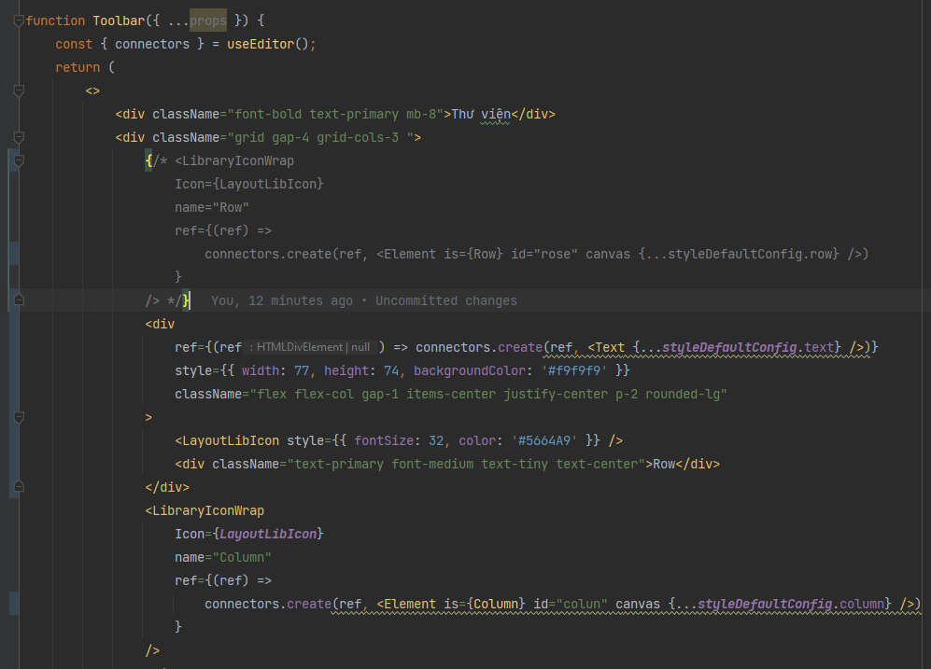
Task: Collapse the commented LibraryIconWrap block fold marker
Action: click(x=19, y=160)
